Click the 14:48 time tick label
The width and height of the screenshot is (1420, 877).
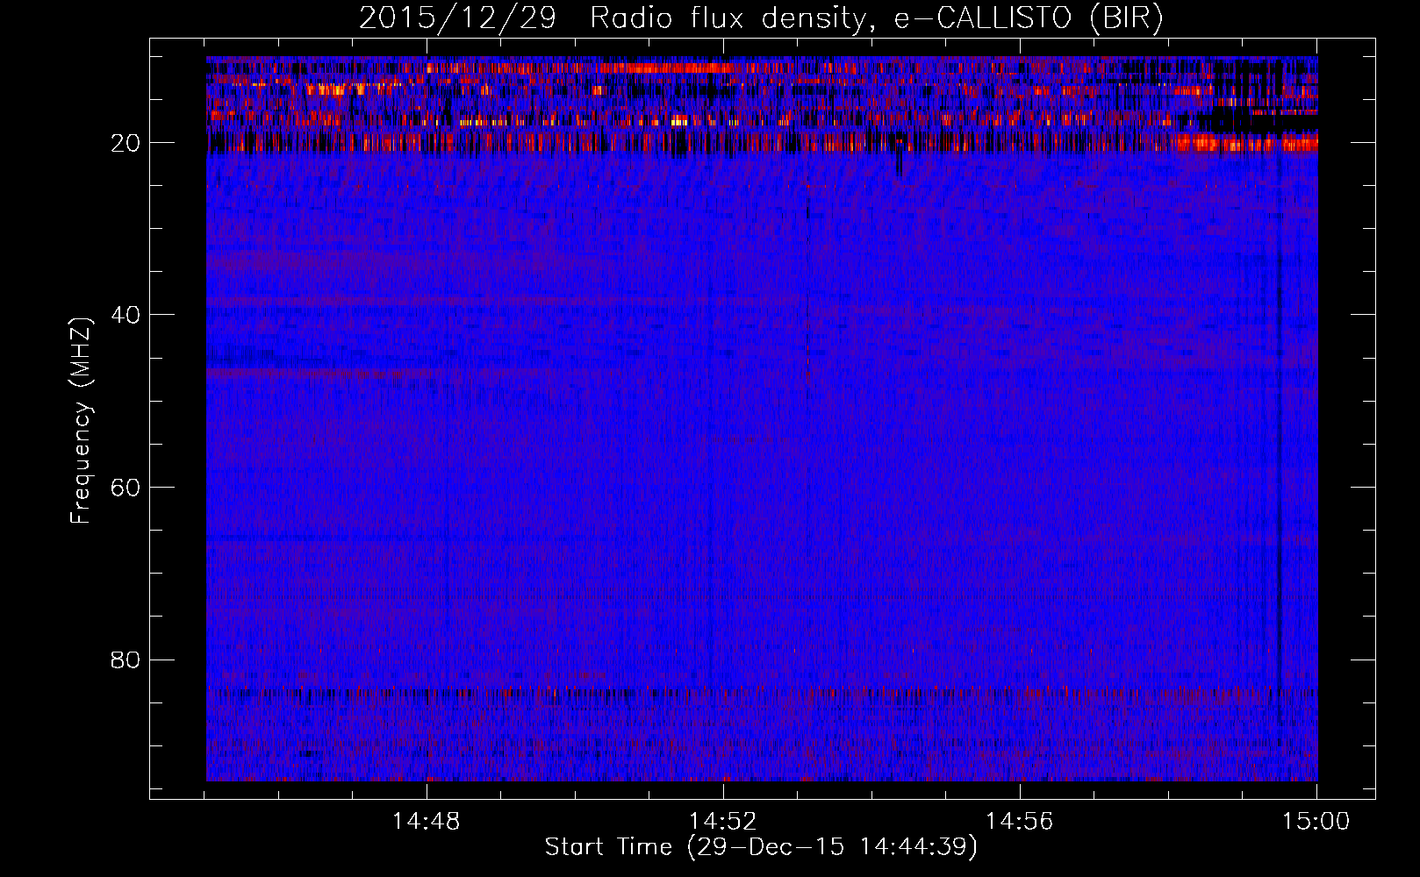coord(427,822)
